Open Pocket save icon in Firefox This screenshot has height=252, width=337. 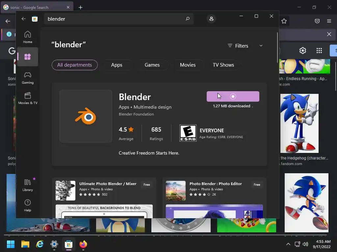pos(317,21)
